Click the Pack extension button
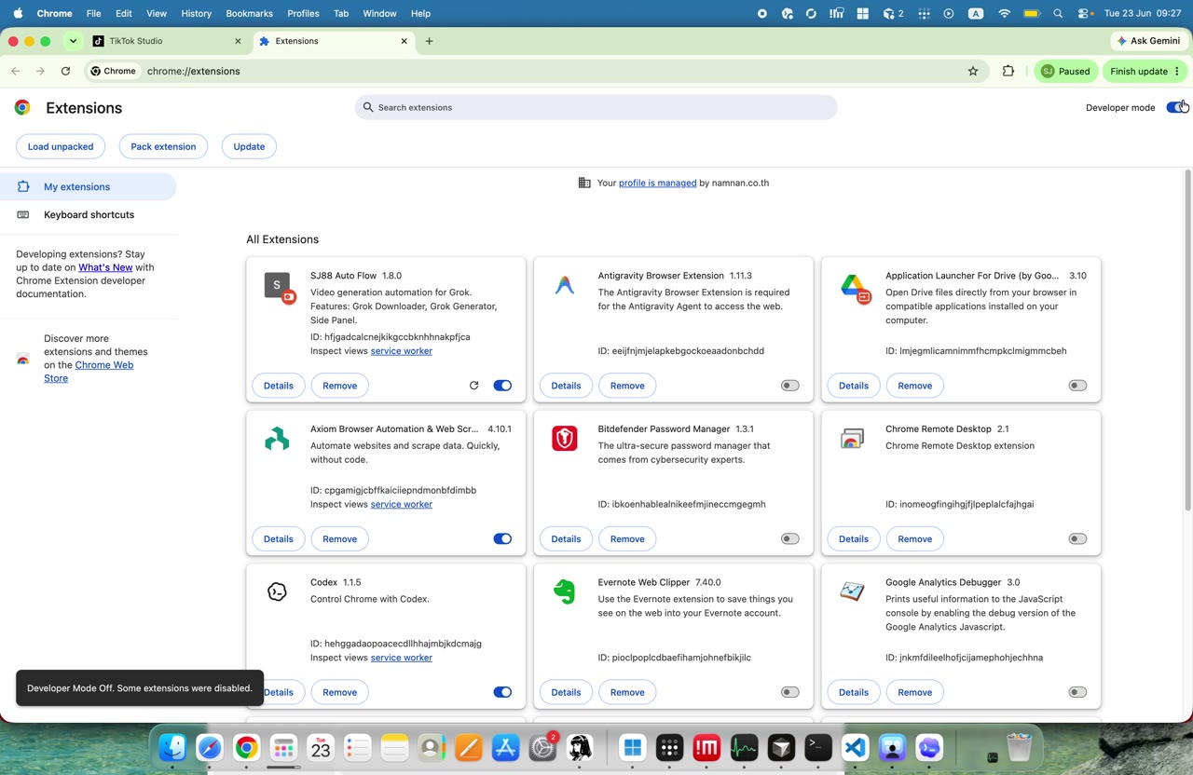The image size is (1193, 775). (x=163, y=146)
